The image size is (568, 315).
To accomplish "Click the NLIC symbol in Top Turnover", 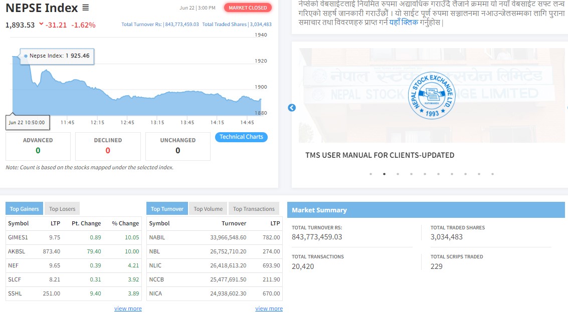I will [x=155, y=265].
